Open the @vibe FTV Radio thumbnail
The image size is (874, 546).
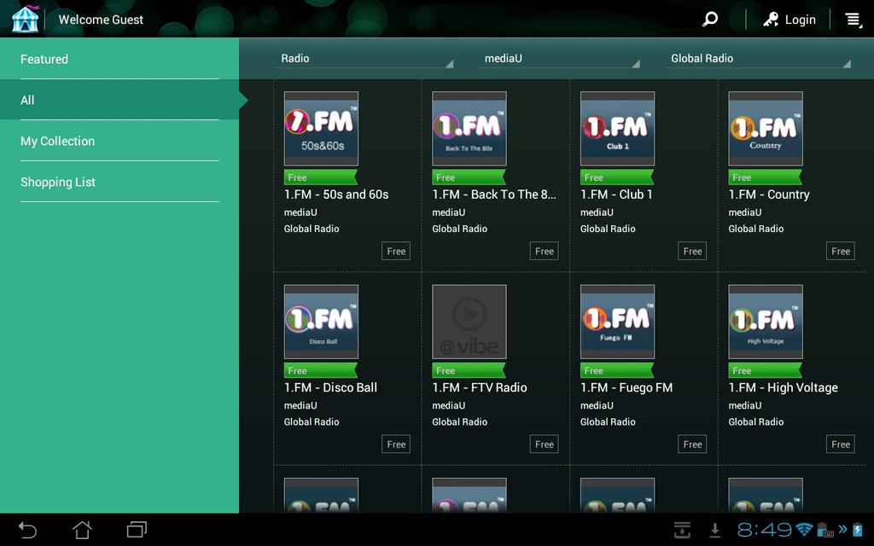click(469, 322)
